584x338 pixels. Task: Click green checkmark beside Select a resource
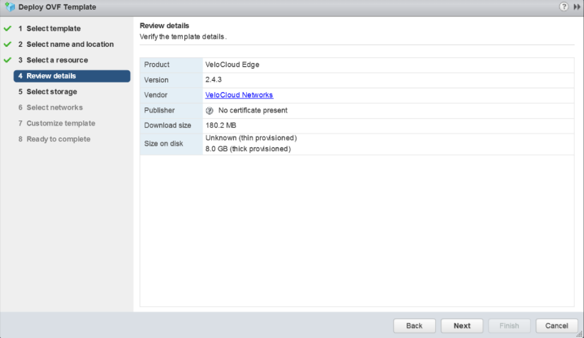point(7,61)
